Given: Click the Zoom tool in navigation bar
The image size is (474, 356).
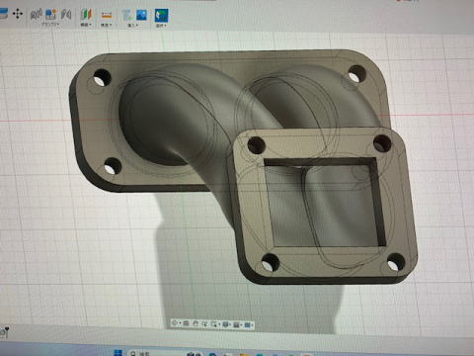Looking at the screenshot, I should tap(204, 323).
